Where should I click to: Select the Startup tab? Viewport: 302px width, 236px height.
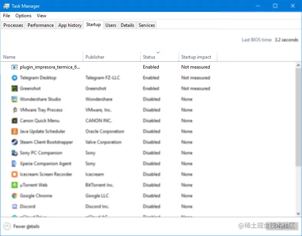pos(94,25)
